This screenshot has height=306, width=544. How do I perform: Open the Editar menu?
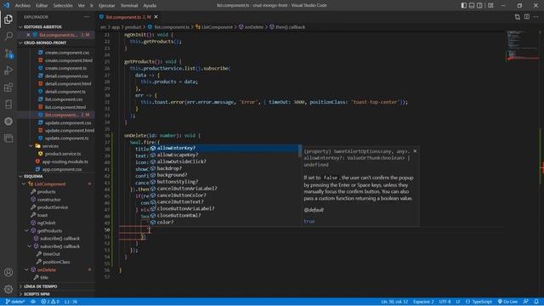point(42,6)
